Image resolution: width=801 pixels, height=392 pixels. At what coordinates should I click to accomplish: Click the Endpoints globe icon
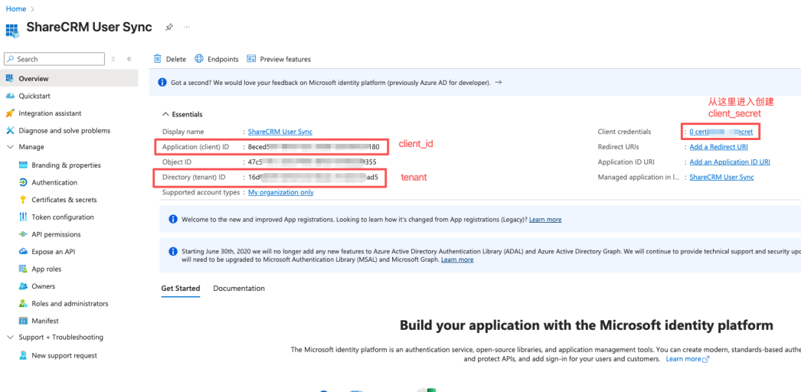click(x=198, y=59)
